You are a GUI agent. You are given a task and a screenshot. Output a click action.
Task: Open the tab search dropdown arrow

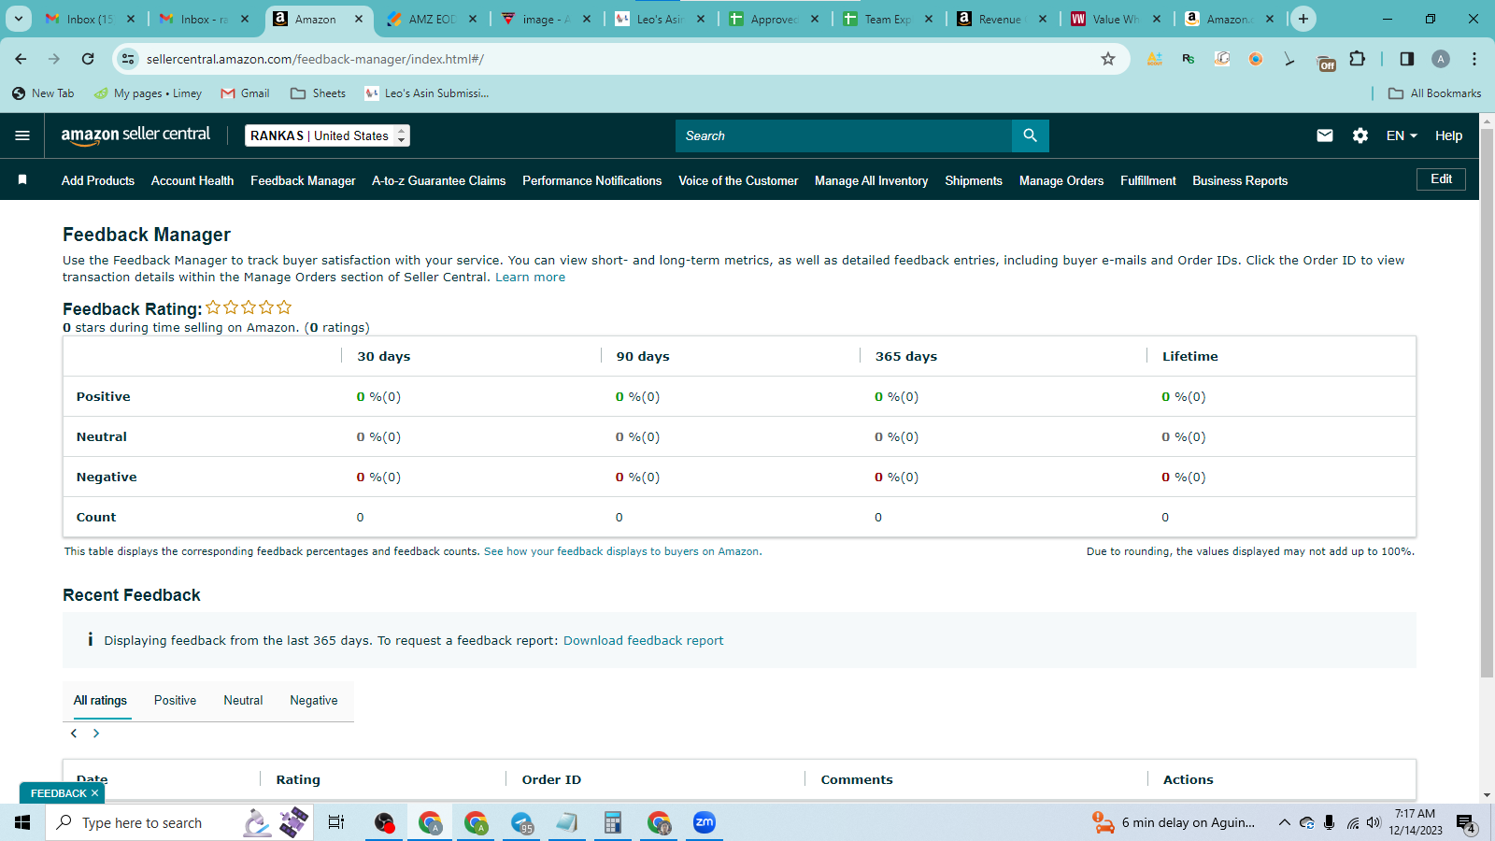coord(19,19)
